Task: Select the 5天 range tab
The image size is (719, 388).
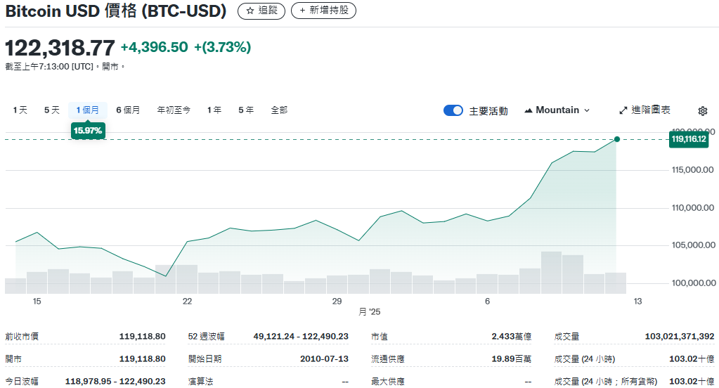Action: click(52, 110)
